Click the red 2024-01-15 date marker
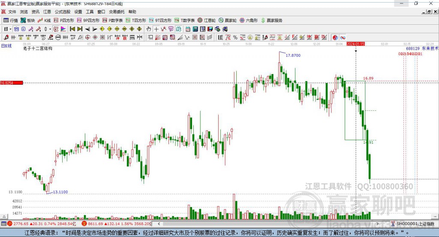 click(x=355, y=44)
